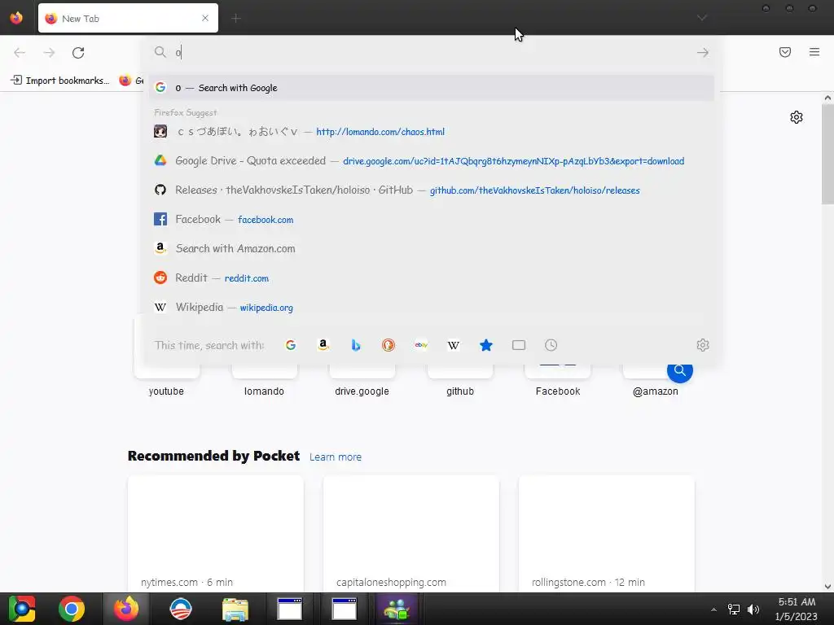Open Learn more link beside Pocket
This screenshot has width=834, height=625.
pyautogui.click(x=335, y=457)
